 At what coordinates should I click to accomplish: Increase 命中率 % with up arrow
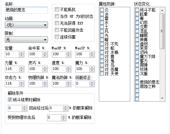pos(45,53)
